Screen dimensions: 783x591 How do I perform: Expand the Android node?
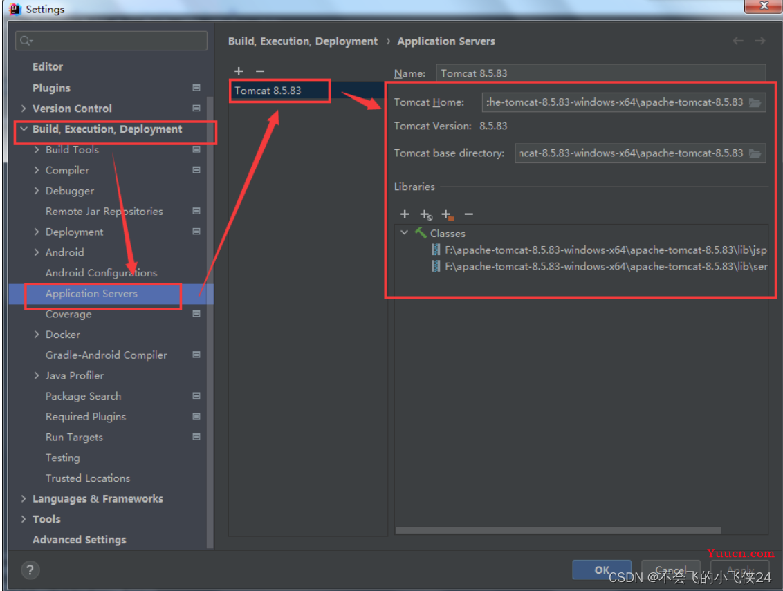coord(37,252)
